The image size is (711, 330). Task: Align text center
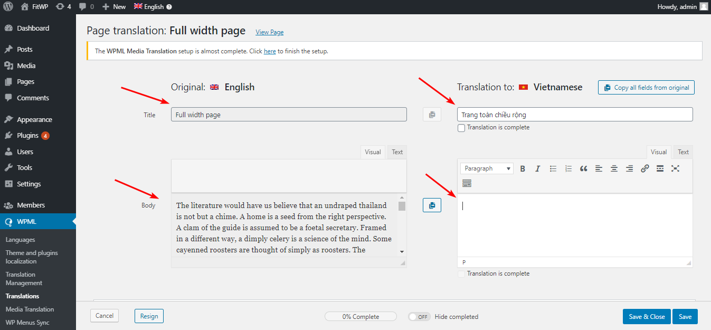(x=614, y=168)
